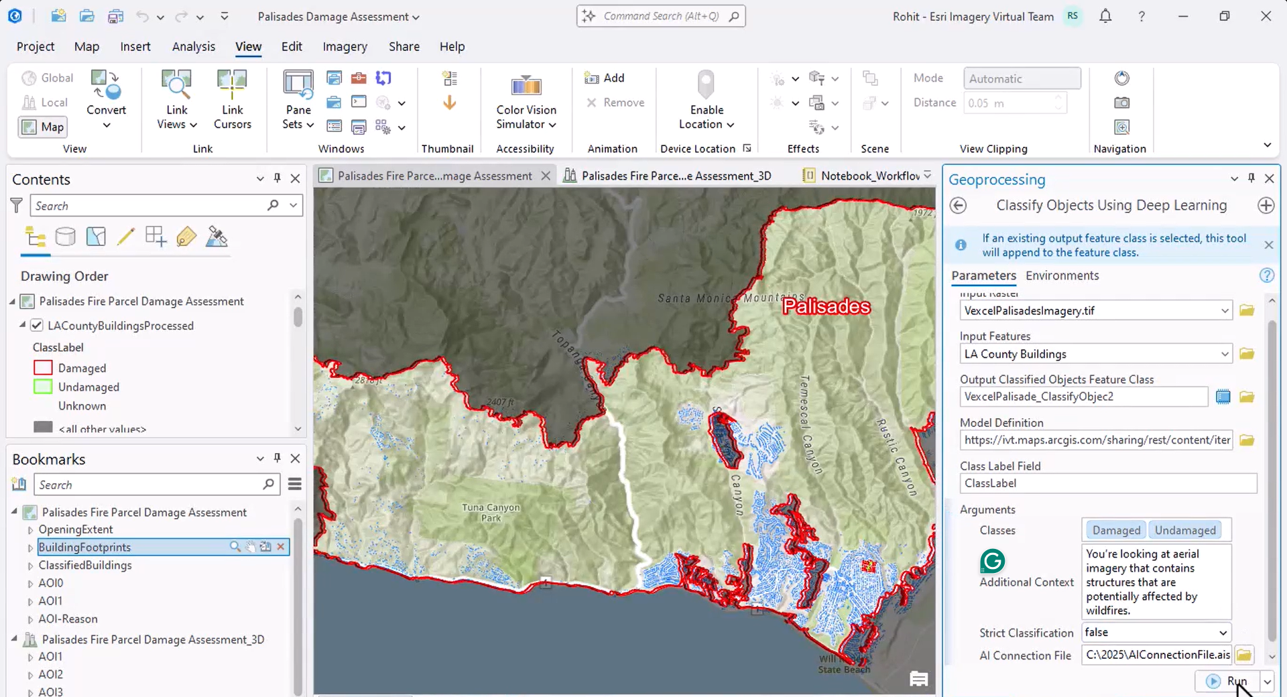1287x697 pixels.
Task: Open Run button dropdown arrow
Action: [x=1267, y=682]
